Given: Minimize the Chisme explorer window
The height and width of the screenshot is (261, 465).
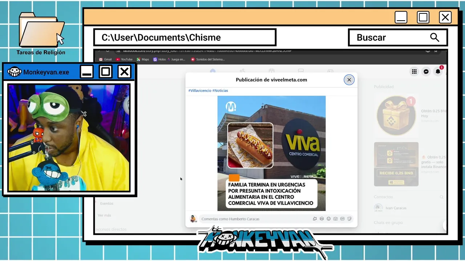Looking at the screenshot, I should click(x=401, y=17).
